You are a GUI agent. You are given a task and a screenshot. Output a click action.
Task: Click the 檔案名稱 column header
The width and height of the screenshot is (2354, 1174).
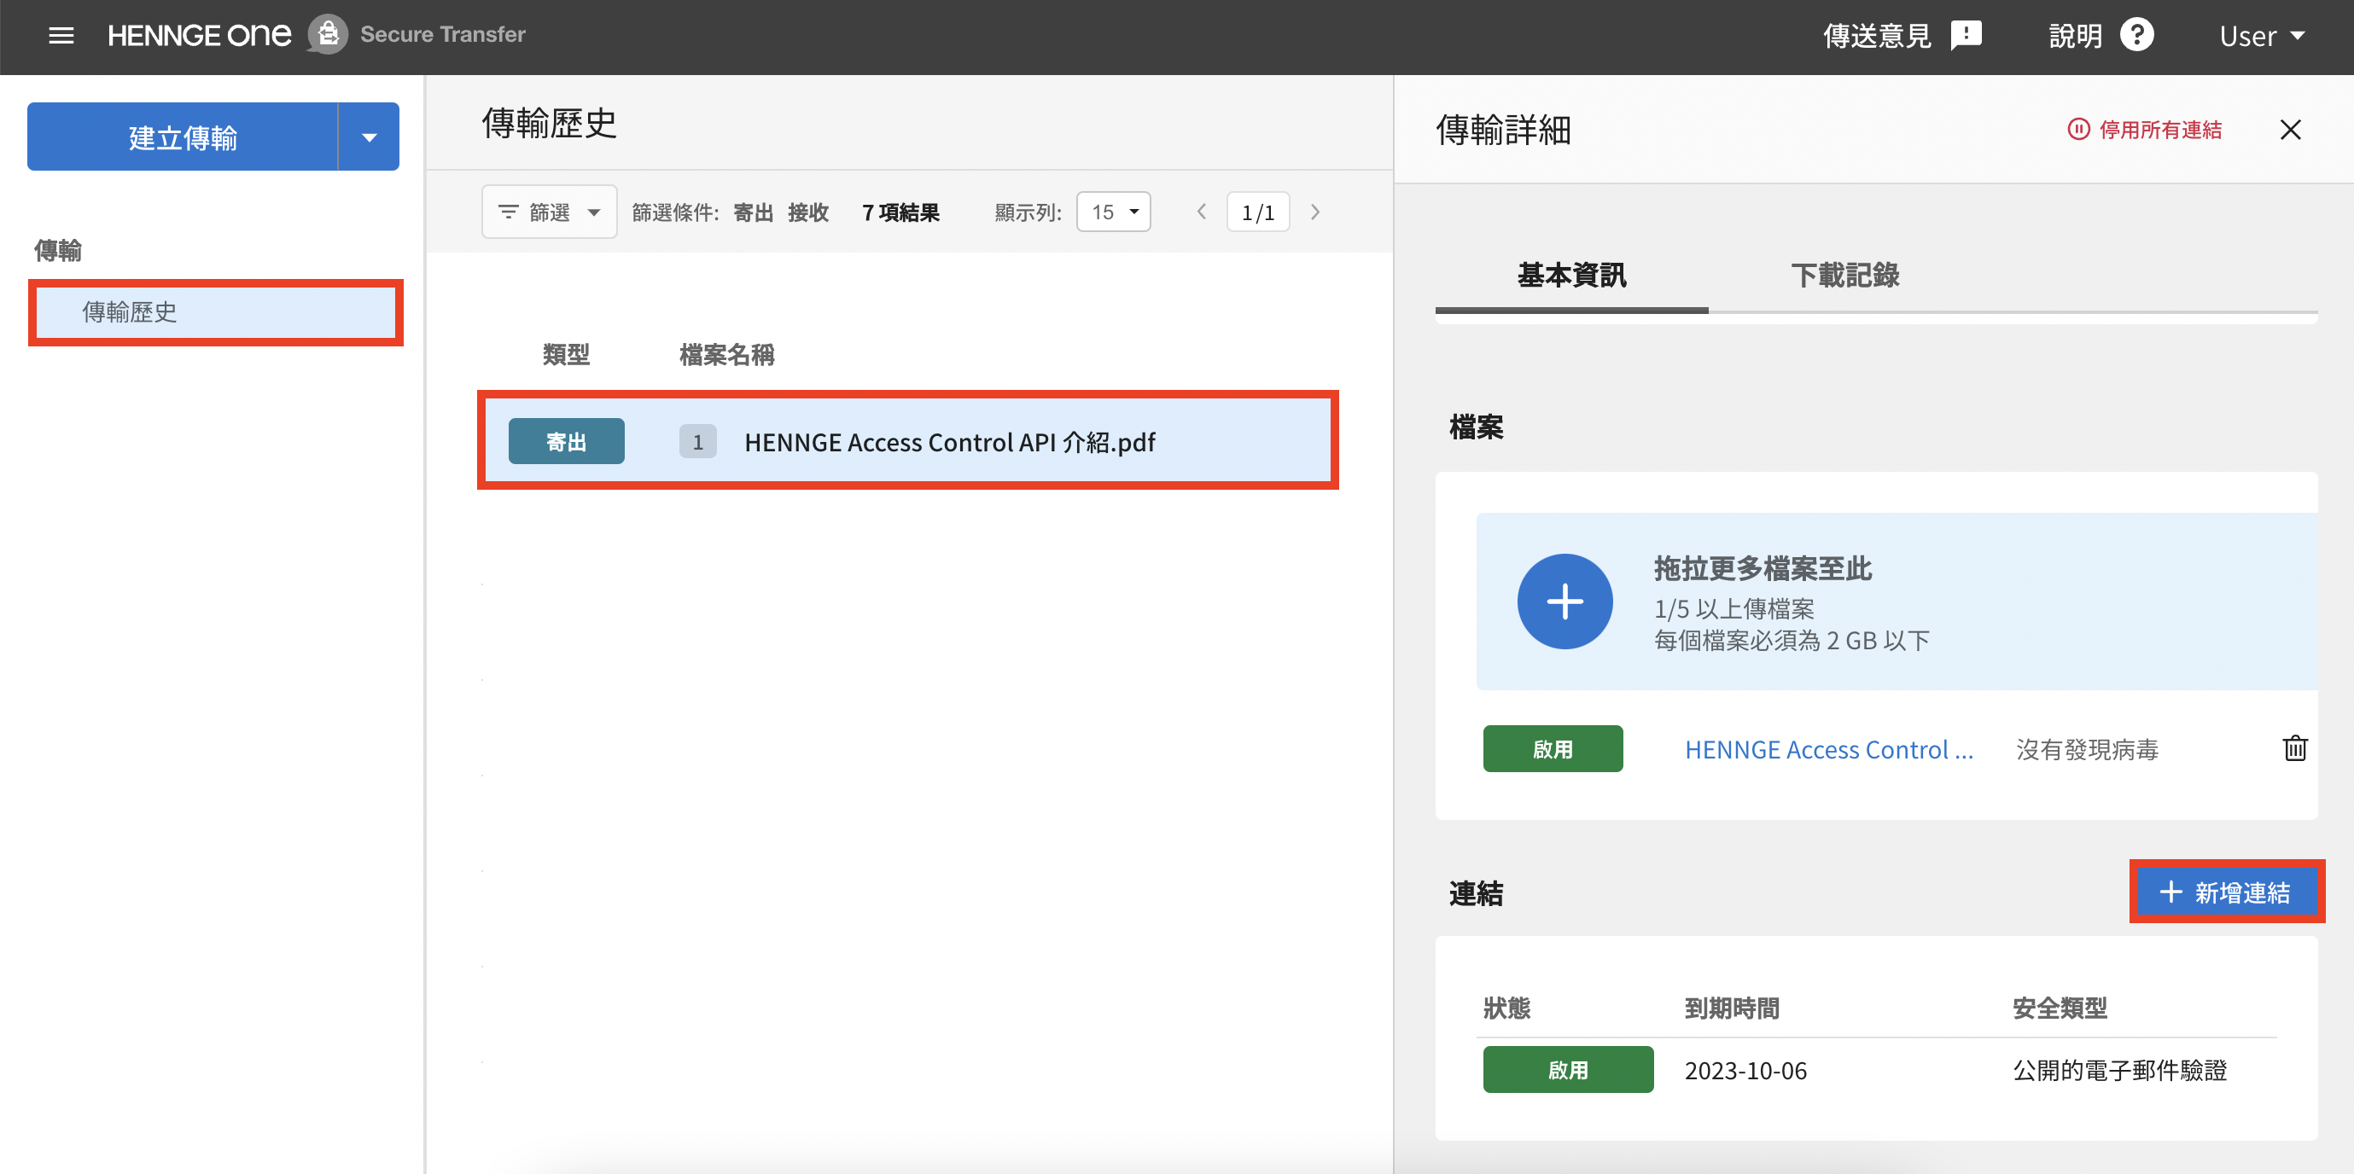click(x=726, y=354)
